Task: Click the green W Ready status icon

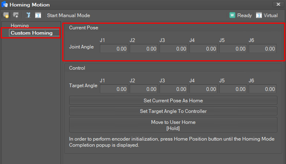Action: (x=232, y=15)
